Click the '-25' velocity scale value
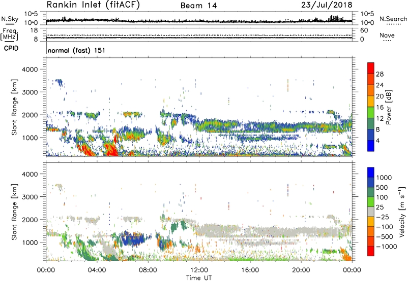 click(383, 217)
